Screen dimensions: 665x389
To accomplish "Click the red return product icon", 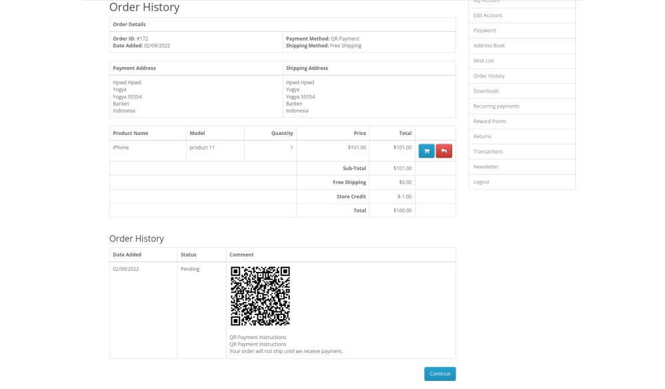I will click(x=444, y=151).
